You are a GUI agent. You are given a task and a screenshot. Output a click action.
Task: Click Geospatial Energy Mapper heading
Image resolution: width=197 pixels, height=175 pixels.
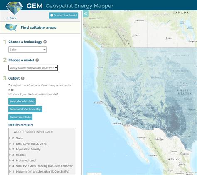(79, 6)
